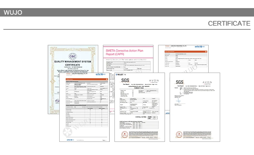Click the WUJO header text
The image size is (254, 155).
[13, 12]
